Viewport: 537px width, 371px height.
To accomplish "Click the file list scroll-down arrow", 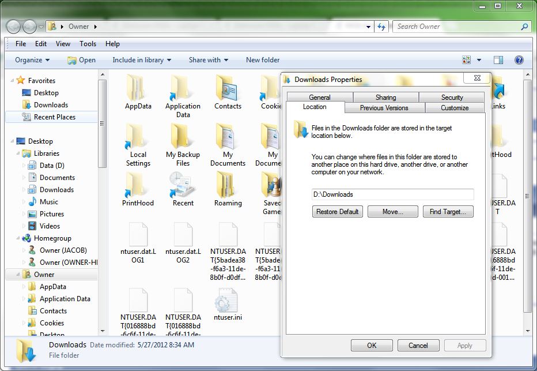I will tap(527, 331).
